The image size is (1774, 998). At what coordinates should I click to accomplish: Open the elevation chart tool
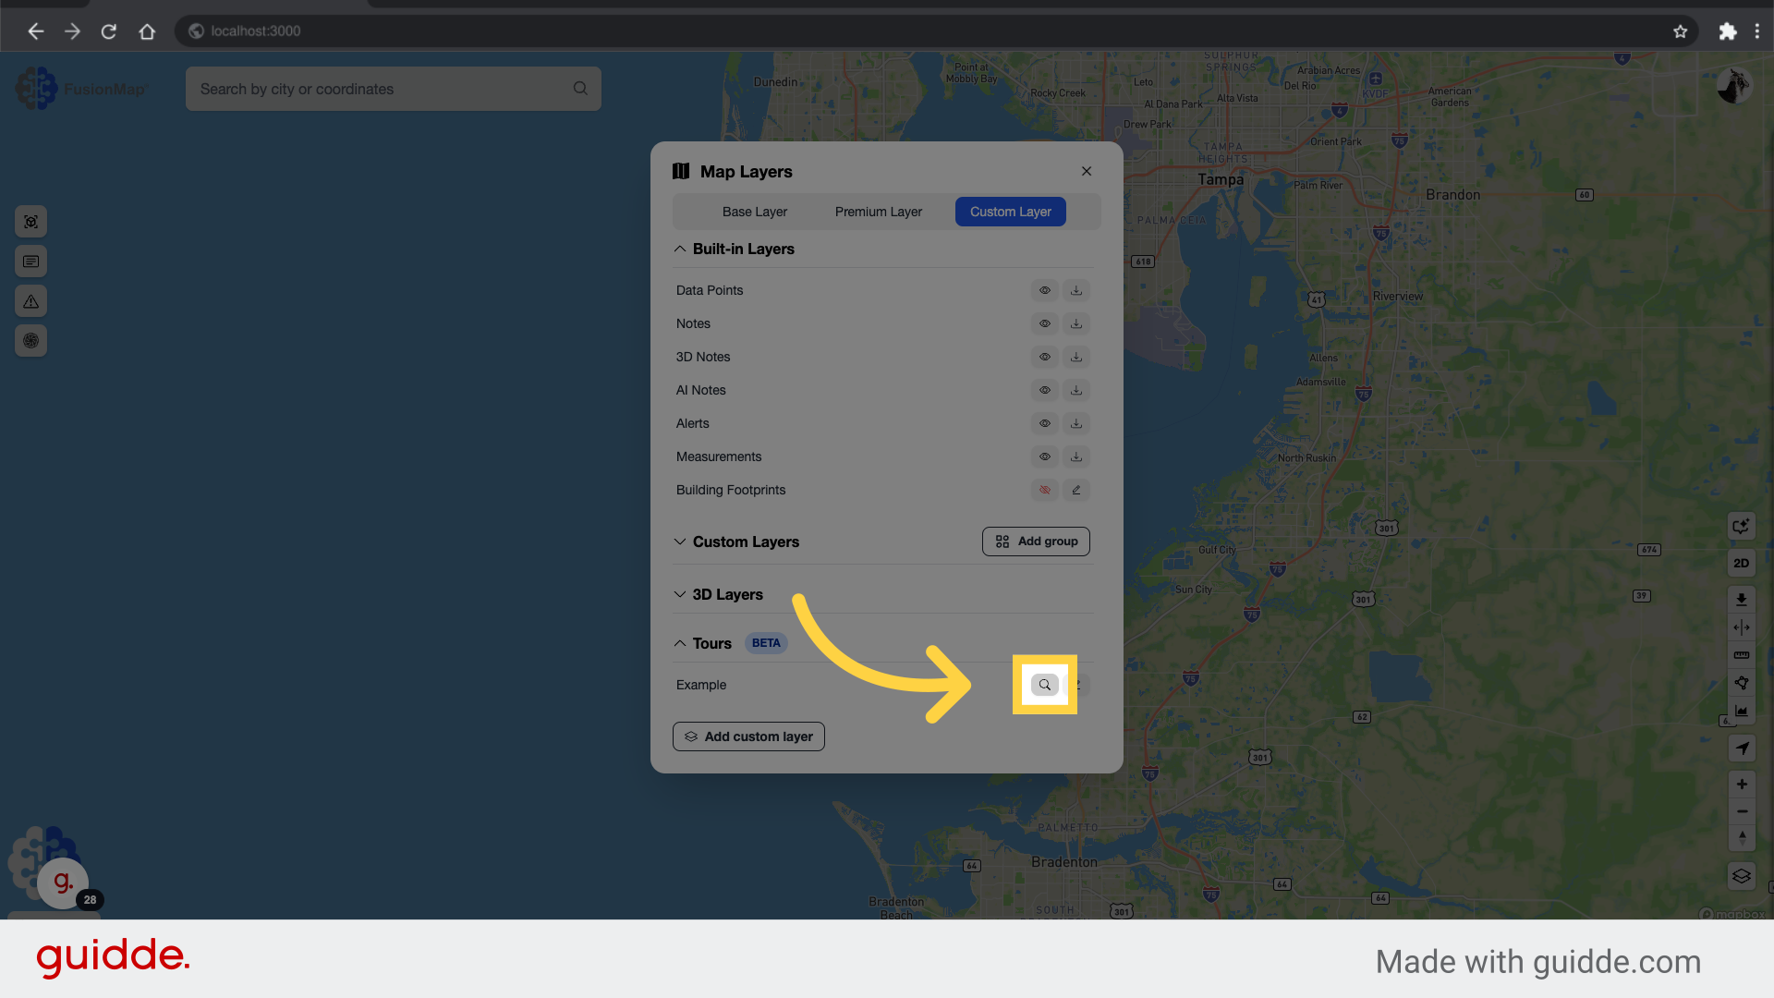click(1741, 711)
